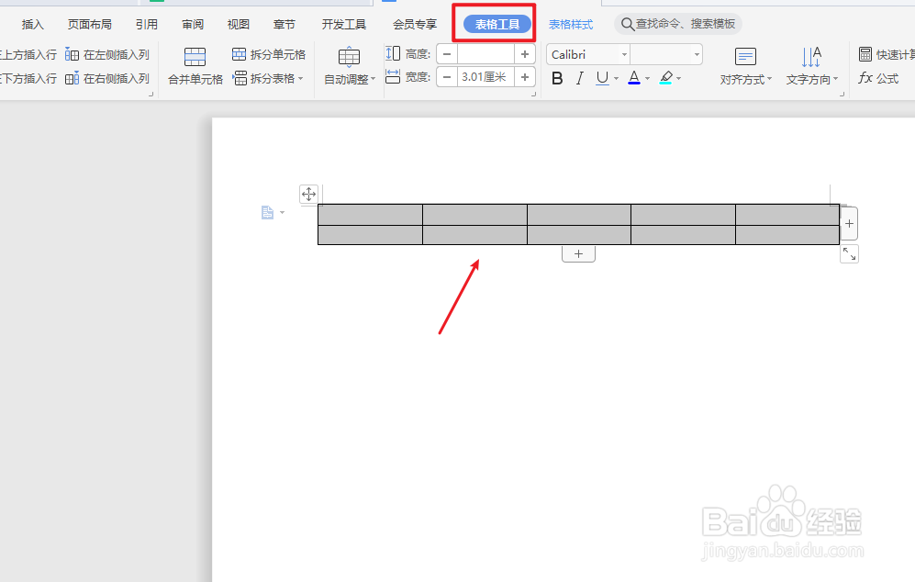Add a new row with the plus button below table

[x=578, y=252]
